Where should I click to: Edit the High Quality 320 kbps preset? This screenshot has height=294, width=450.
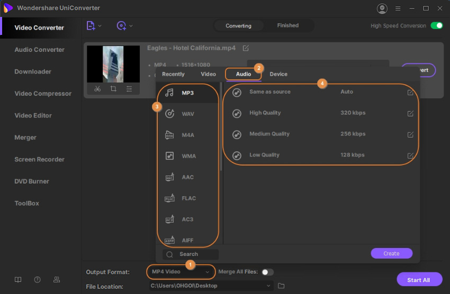(x=410, y=113)
